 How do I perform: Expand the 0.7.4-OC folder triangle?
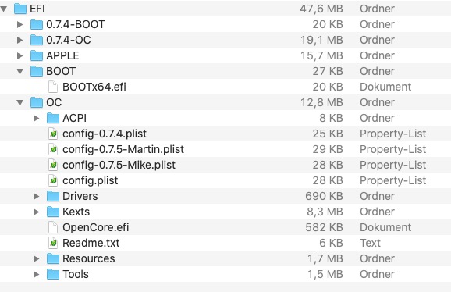point(20,40)
